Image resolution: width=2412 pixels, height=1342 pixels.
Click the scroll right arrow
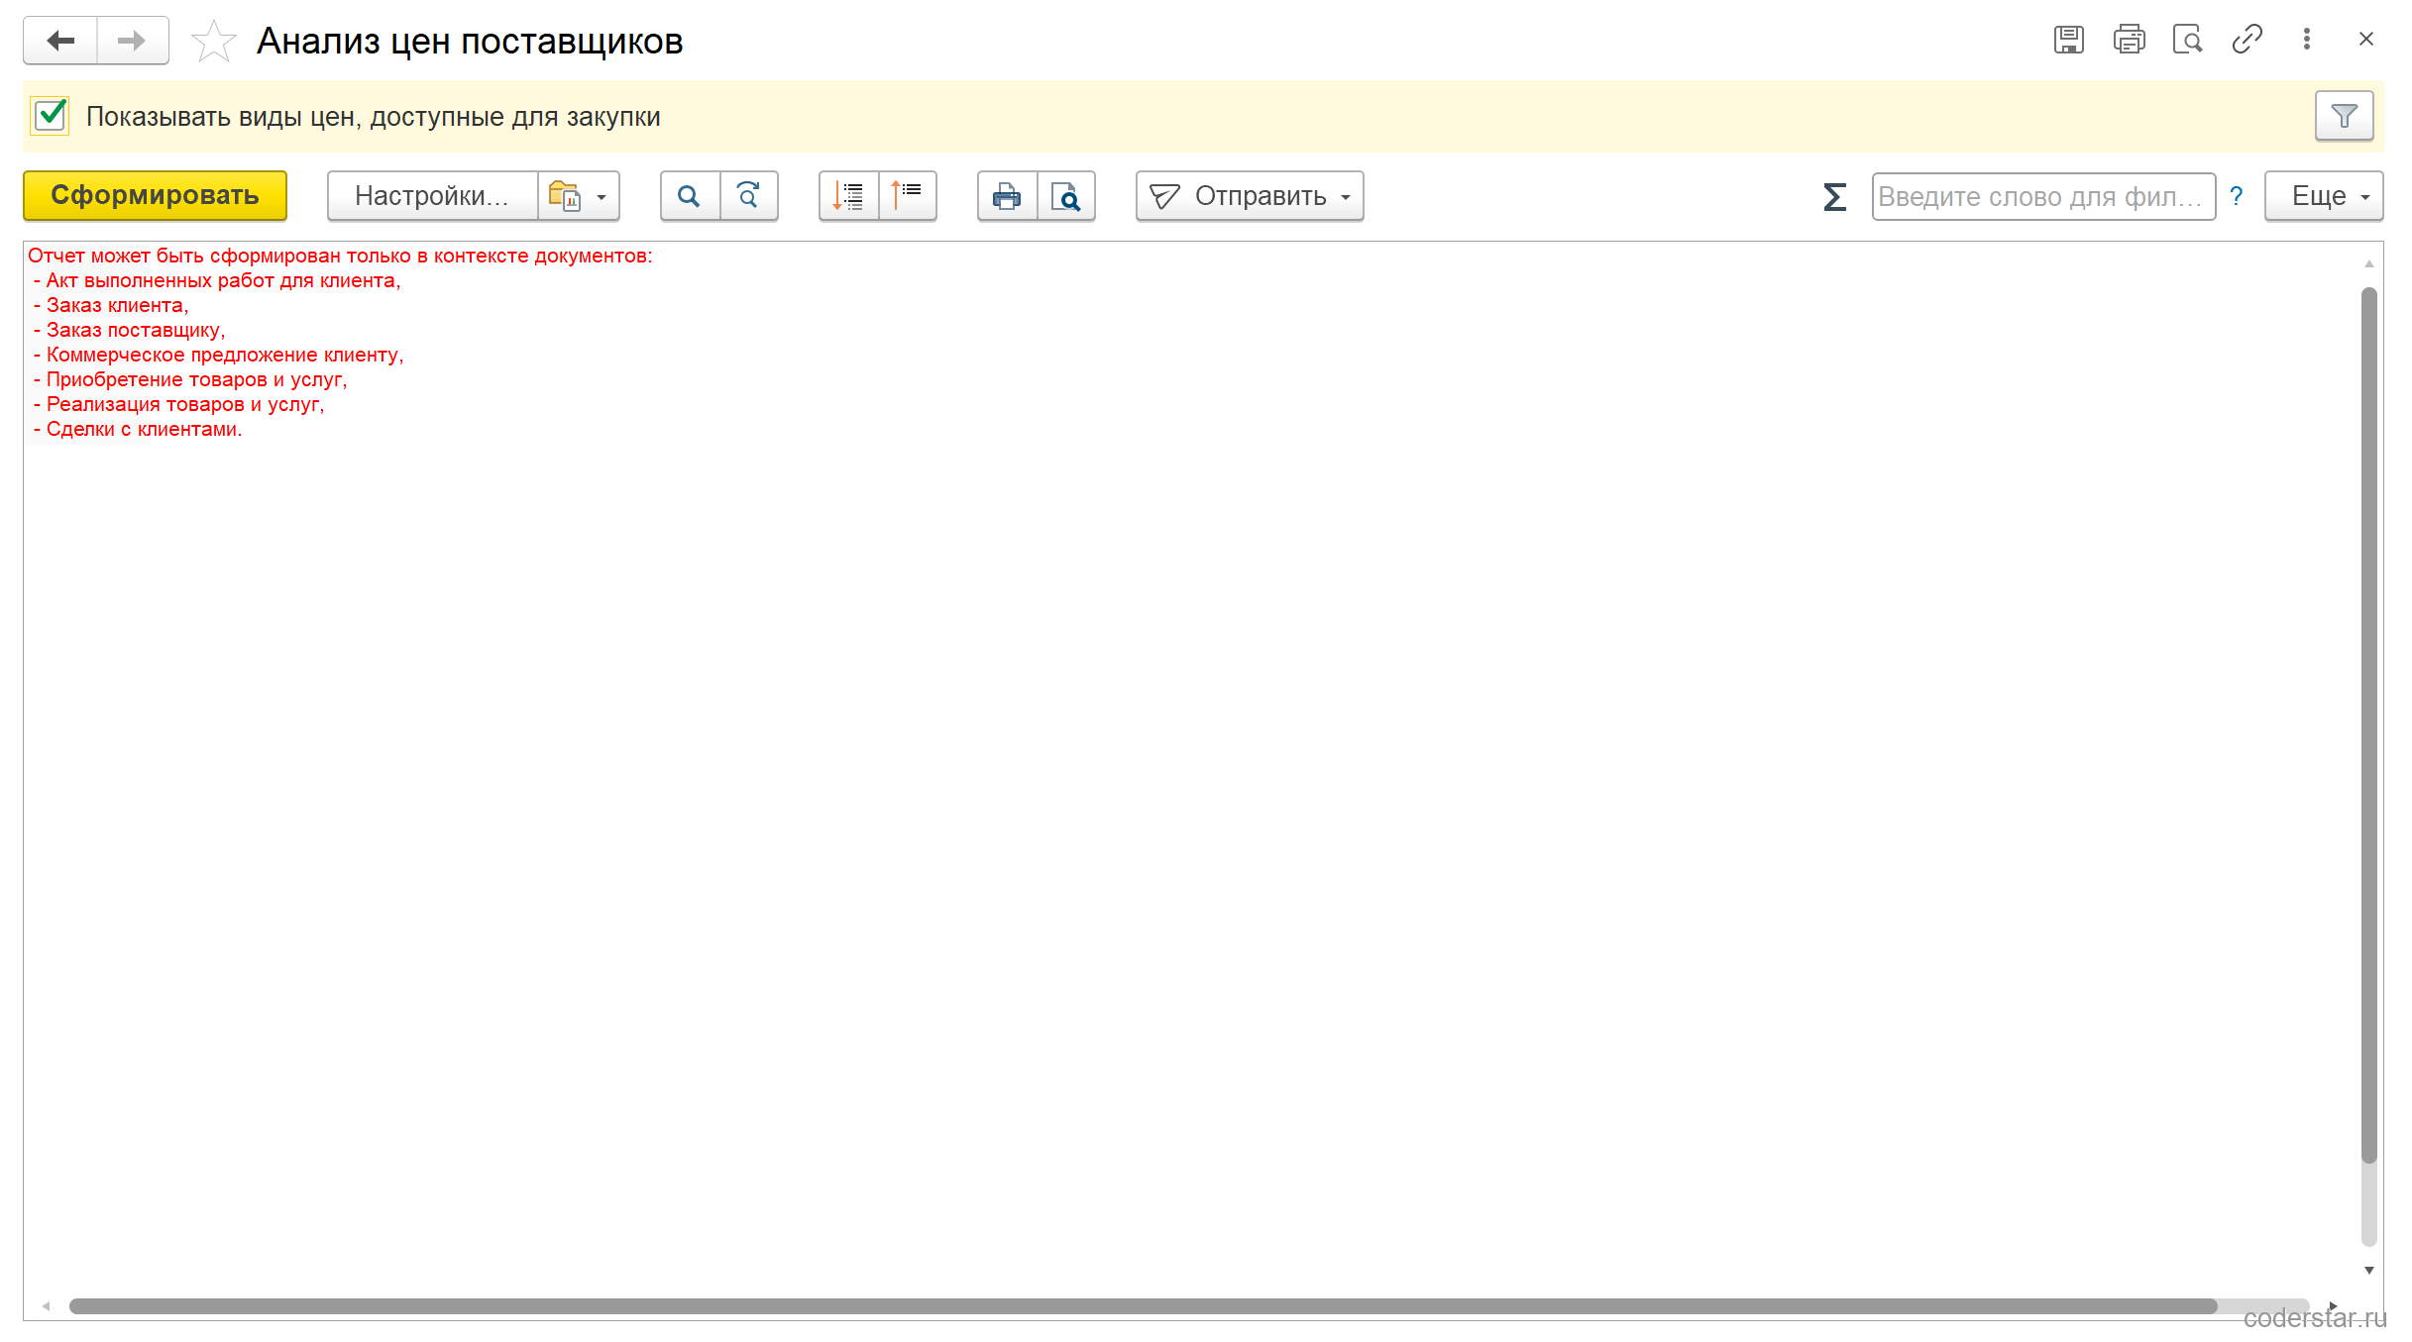point(2333,1306)
